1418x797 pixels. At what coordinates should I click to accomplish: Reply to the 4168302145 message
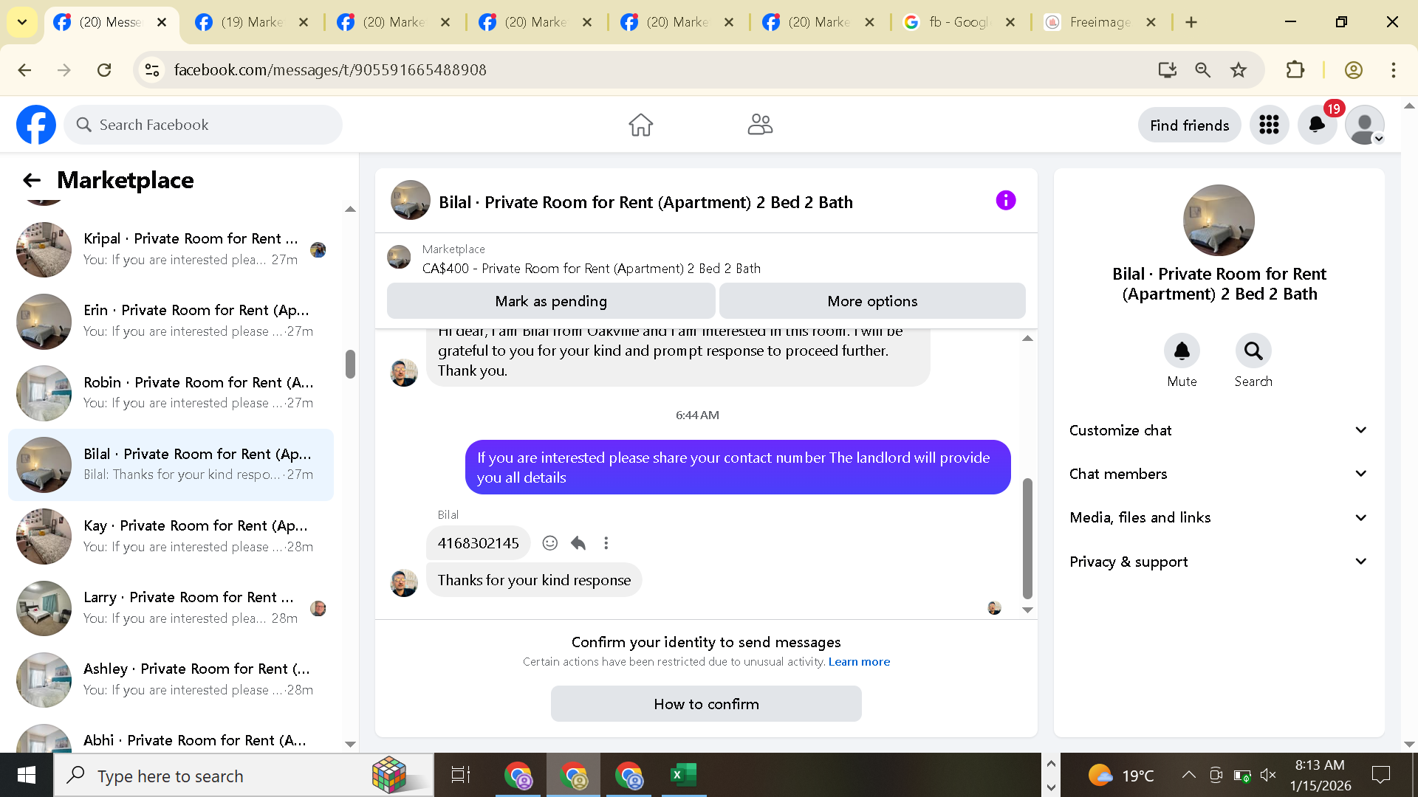pyautogui.click(x=578, y=543)
